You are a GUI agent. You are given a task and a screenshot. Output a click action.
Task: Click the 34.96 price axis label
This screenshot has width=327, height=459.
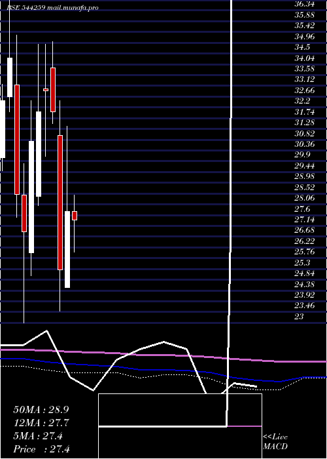coord(305,37)
